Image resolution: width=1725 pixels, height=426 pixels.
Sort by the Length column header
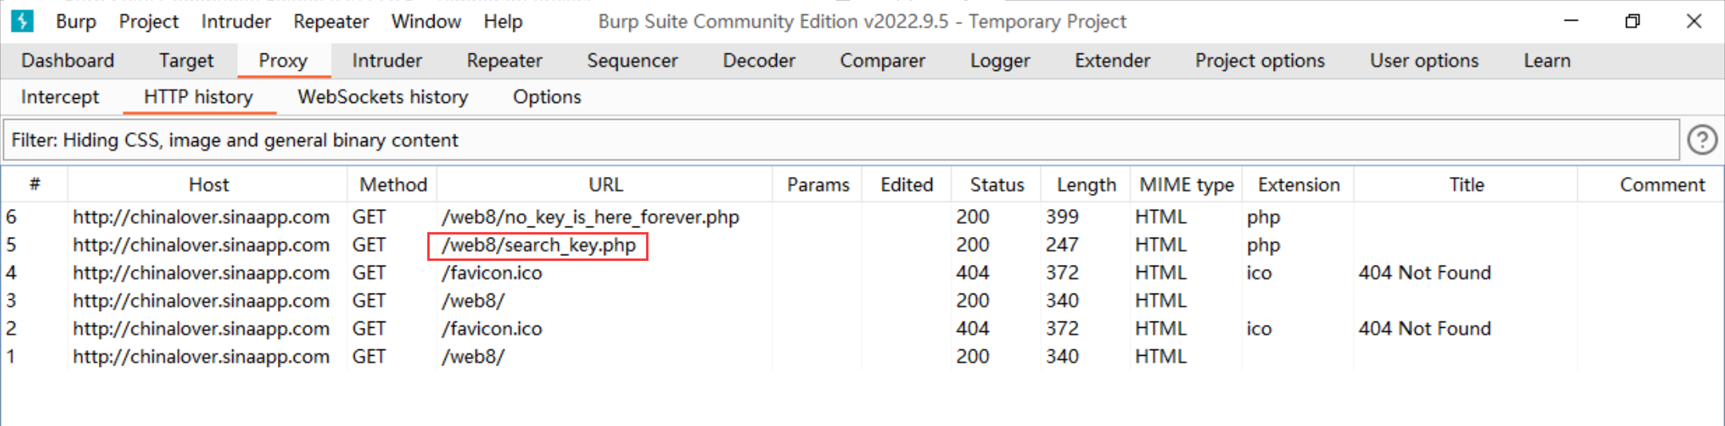1086,185
